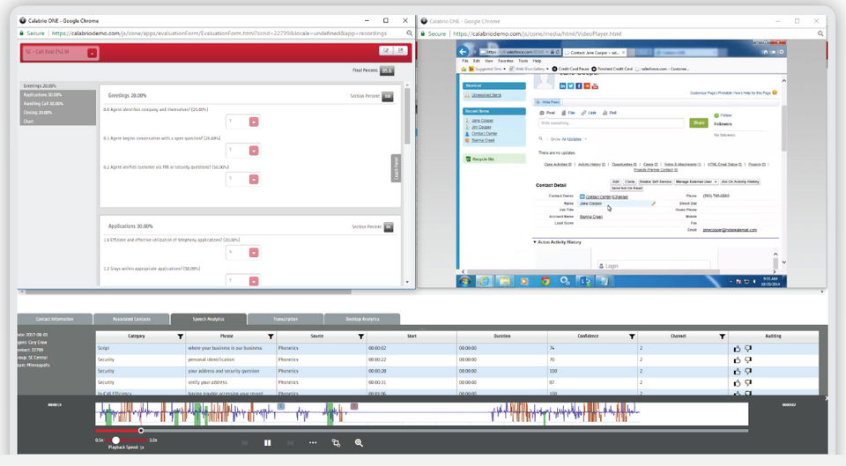Viewport: 846px width, 466px height.
Task: Open the Contact Information tab
Action: click(x=55, y=319)
